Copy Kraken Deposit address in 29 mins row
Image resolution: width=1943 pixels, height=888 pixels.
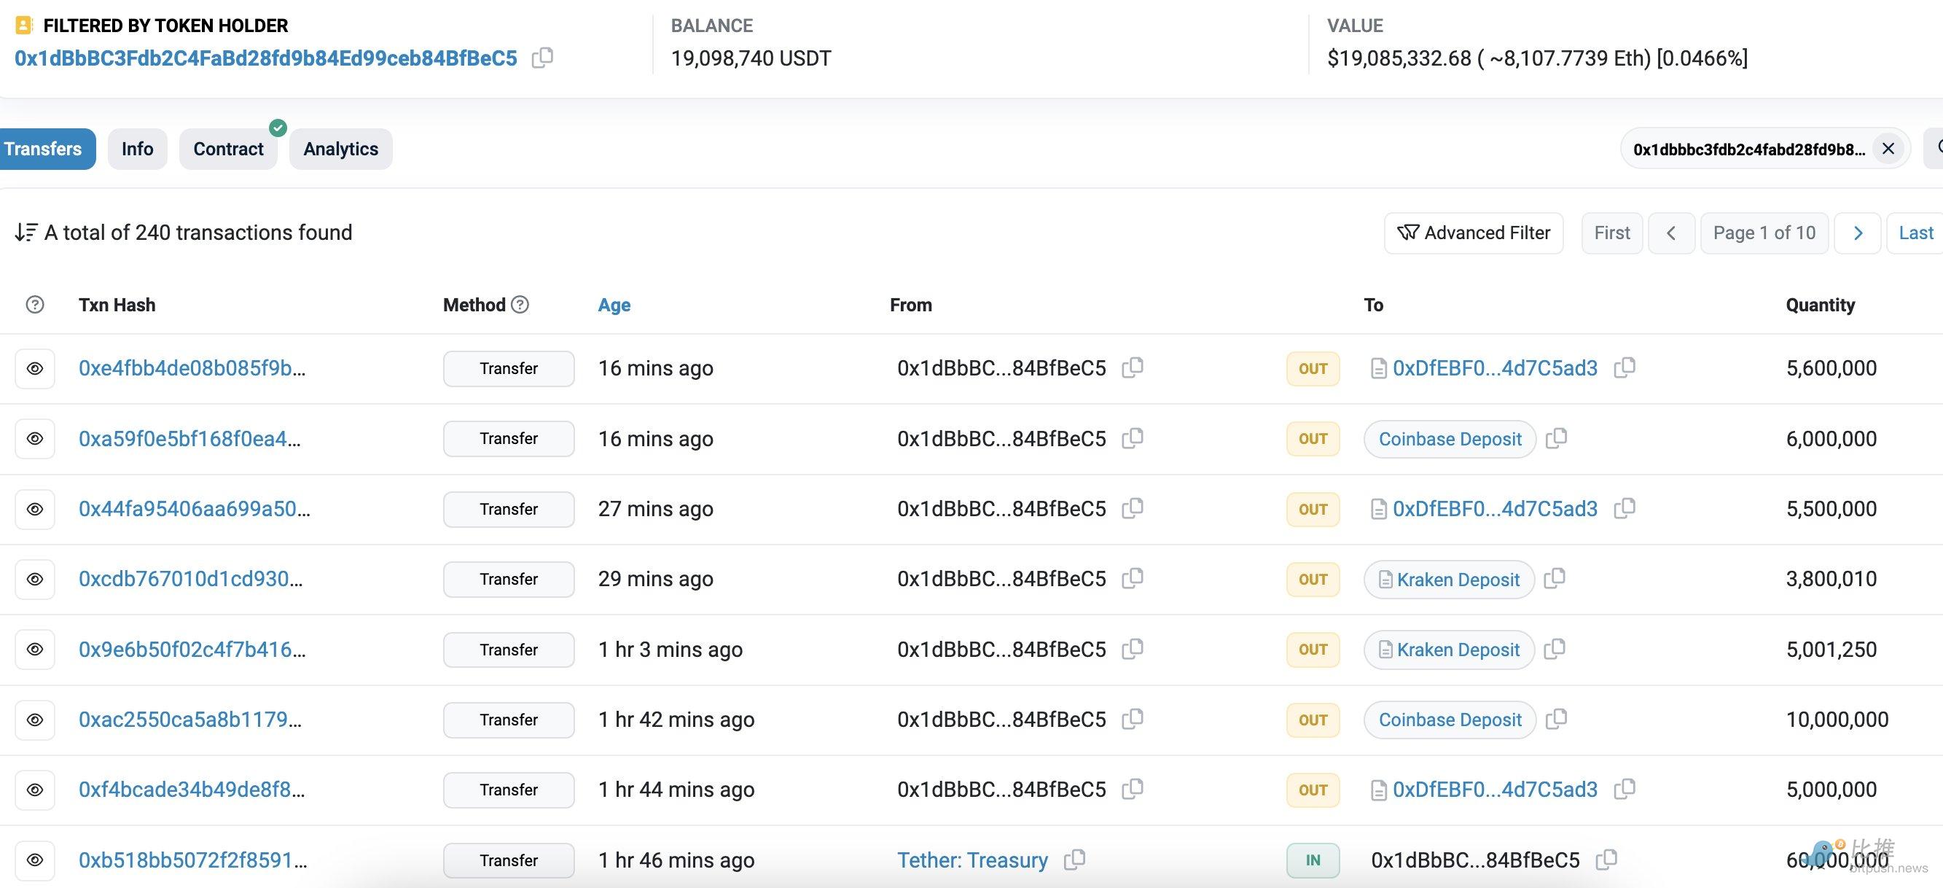pos(1555,579)
